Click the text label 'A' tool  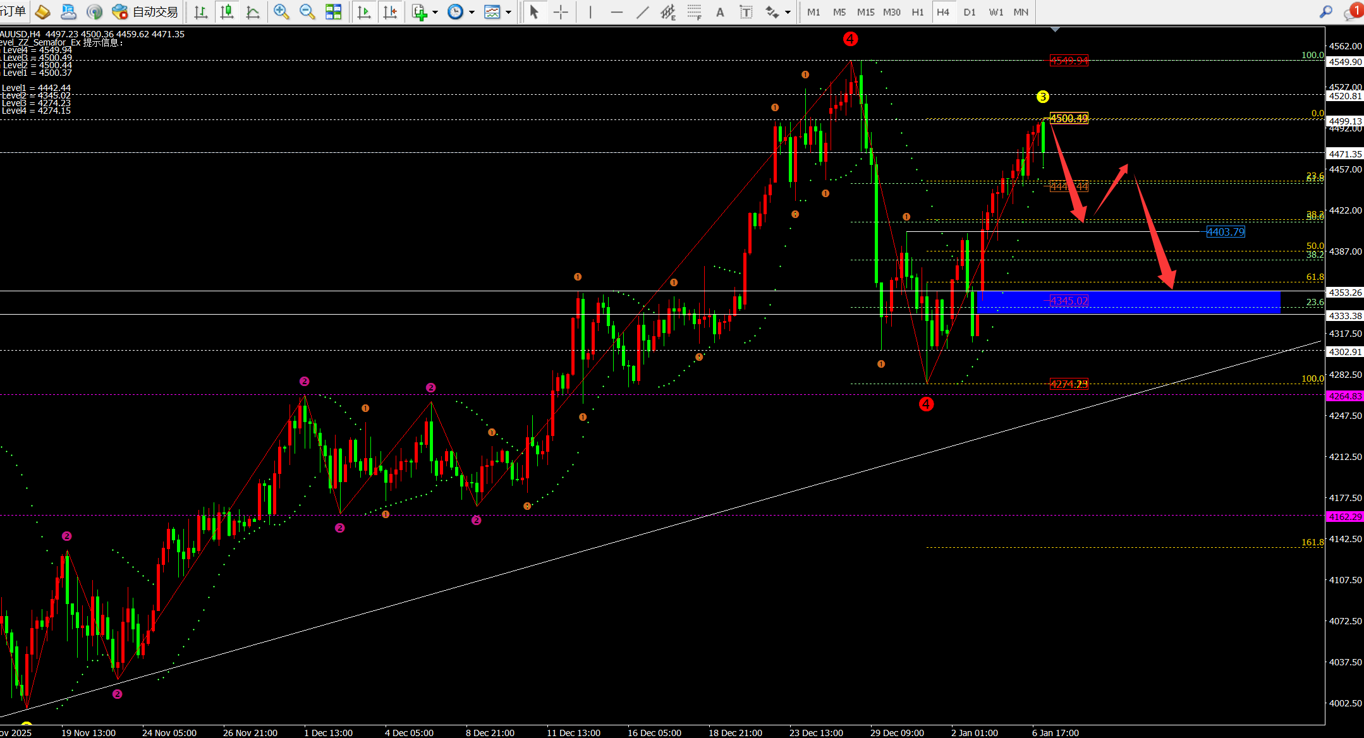[x=720, y=12]
